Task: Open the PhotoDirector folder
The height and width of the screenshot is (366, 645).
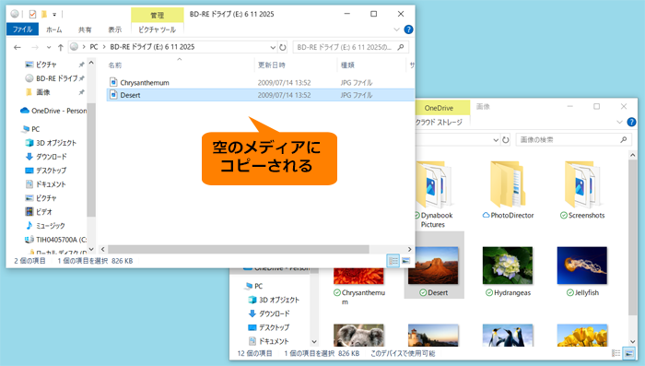Action: point(508,190)
